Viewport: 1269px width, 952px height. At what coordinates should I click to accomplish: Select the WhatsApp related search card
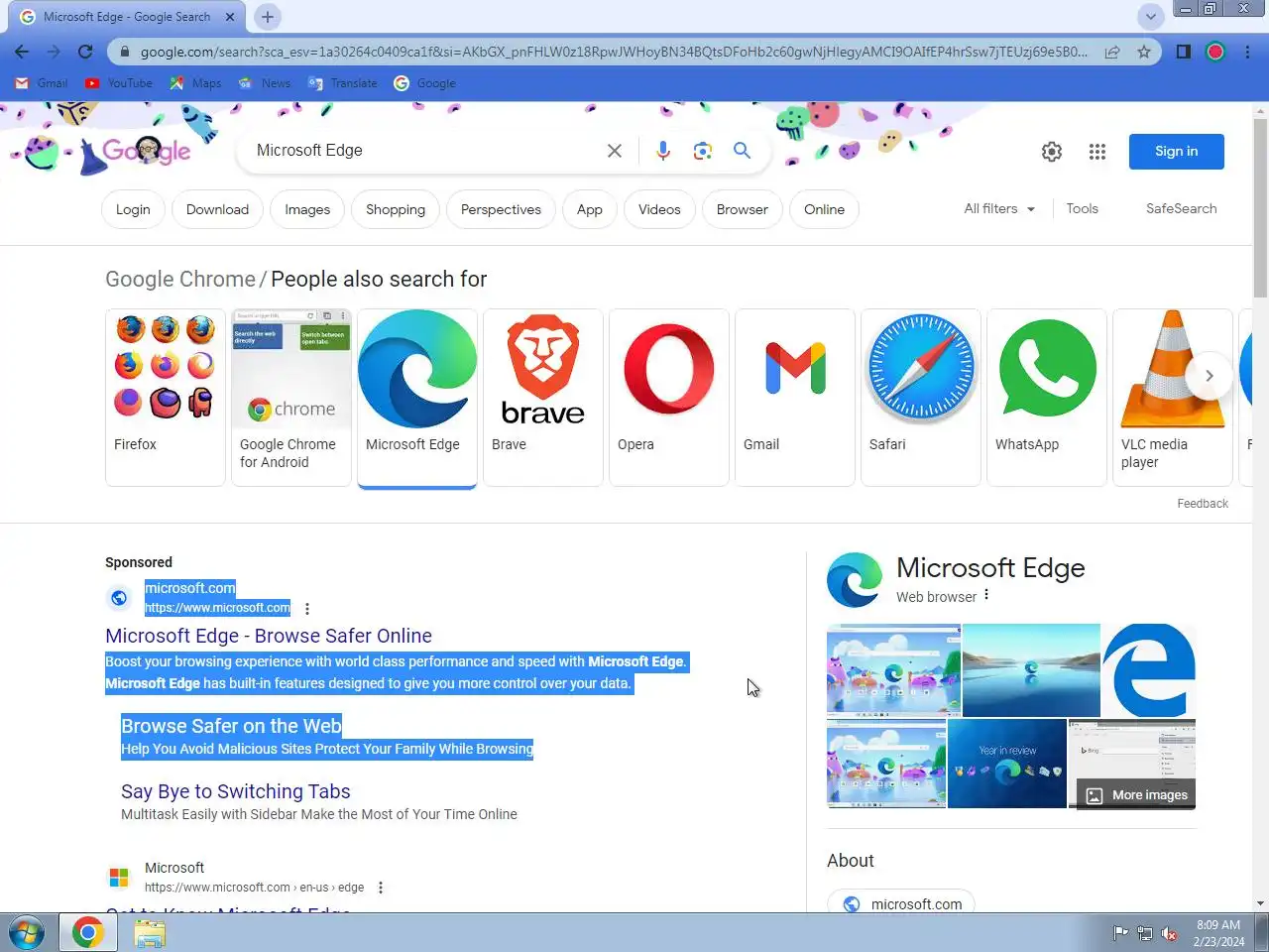click(x=1047, y=397)
